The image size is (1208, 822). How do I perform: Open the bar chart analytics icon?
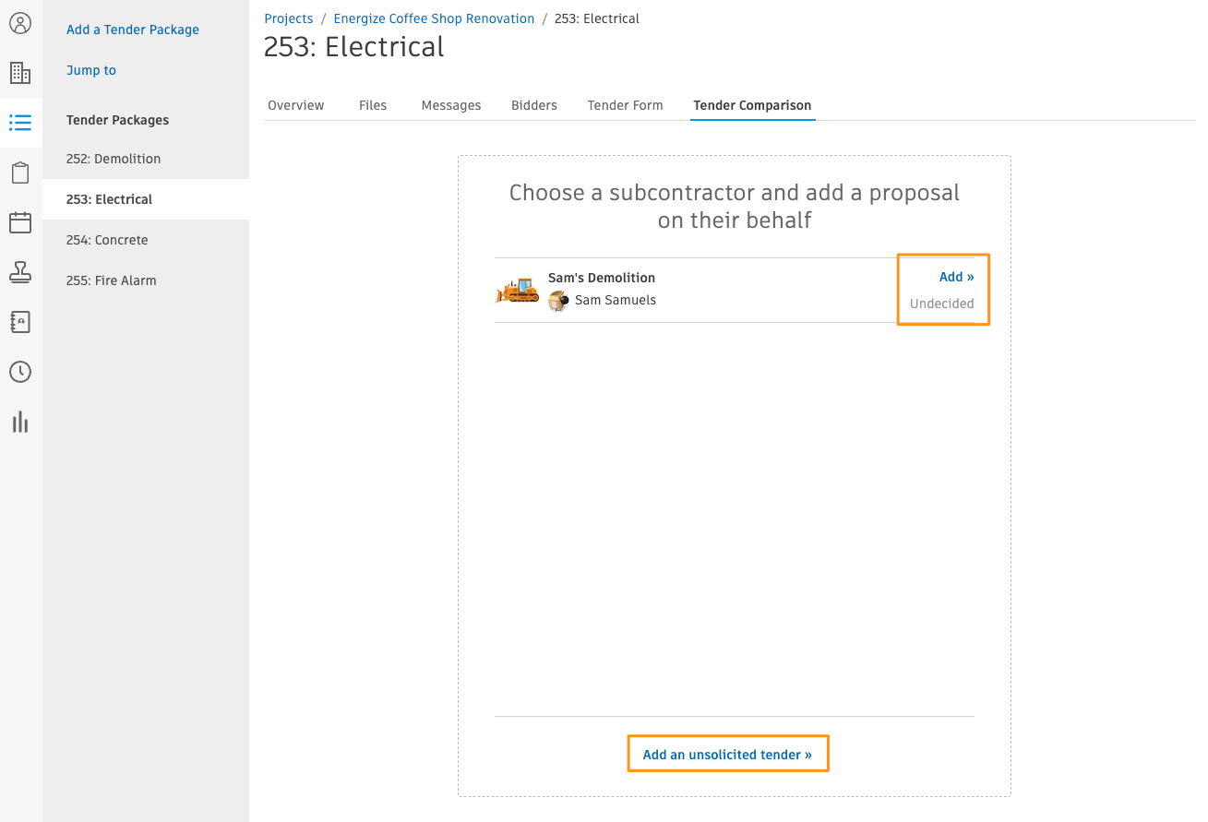pyautogui.click(x=20, y=422)
